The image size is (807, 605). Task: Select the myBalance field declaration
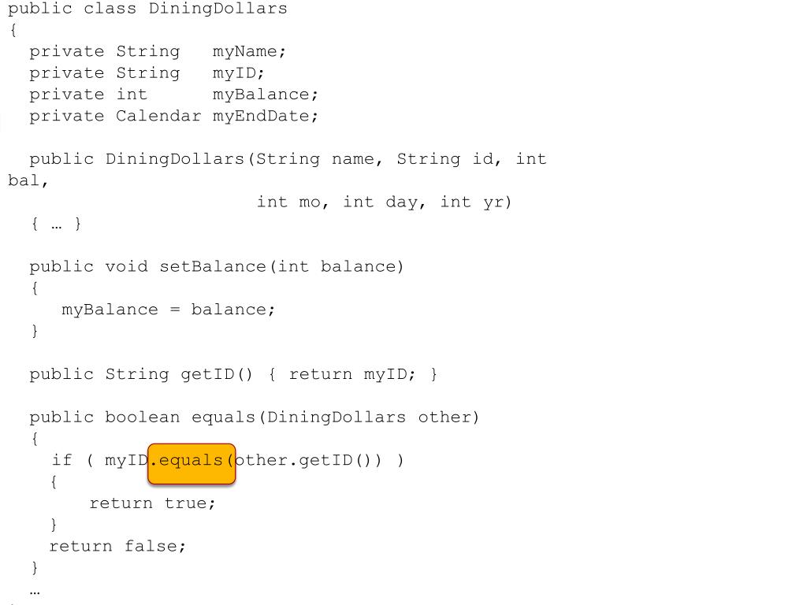(174, 95)
